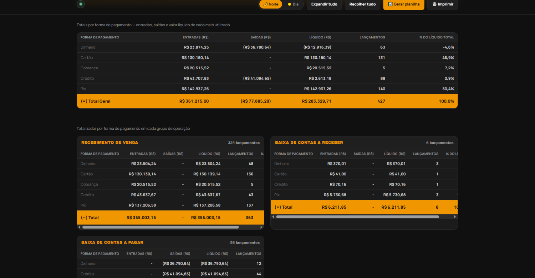535x278 pixels.
Task: Click Recebimento de Venda total R$ 355.003,15 entradas
Action: (x=141, y=218)
